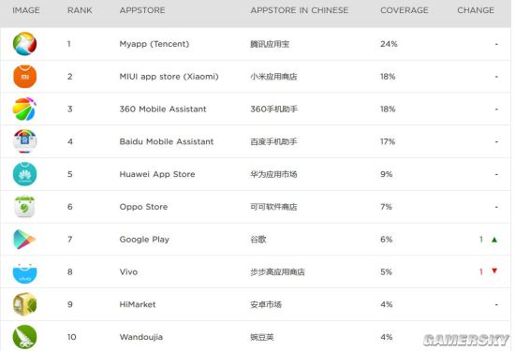Sort by the RANK column header

(x=80, y=10)
